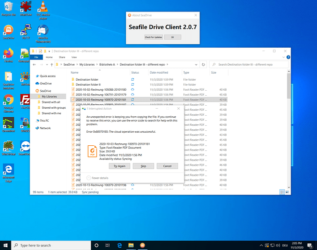Sort by Date modified column header

click(158, 72)
